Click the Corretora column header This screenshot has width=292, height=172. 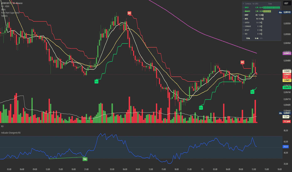click(248, 4)
